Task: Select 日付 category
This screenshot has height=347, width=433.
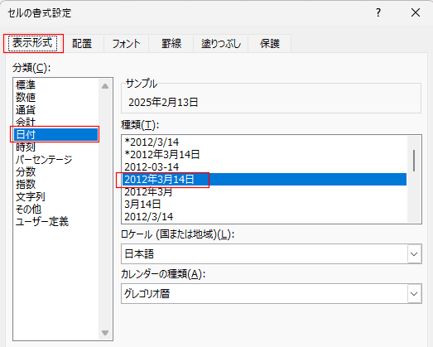Action: click(x=56, y=134)
